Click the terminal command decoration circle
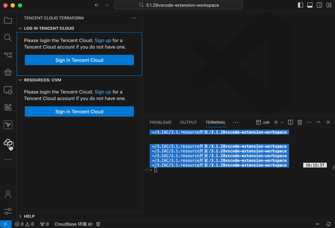The height and width of the screenshot is (228, 335). [x=146, y=170]
